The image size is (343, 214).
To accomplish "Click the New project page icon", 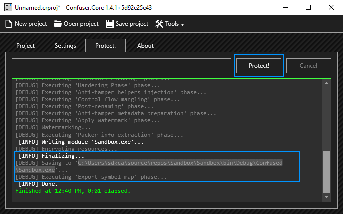I will (x=9, y=24).
